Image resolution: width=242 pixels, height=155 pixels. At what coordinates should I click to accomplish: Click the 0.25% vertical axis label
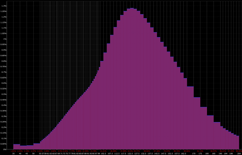(3, 122)
